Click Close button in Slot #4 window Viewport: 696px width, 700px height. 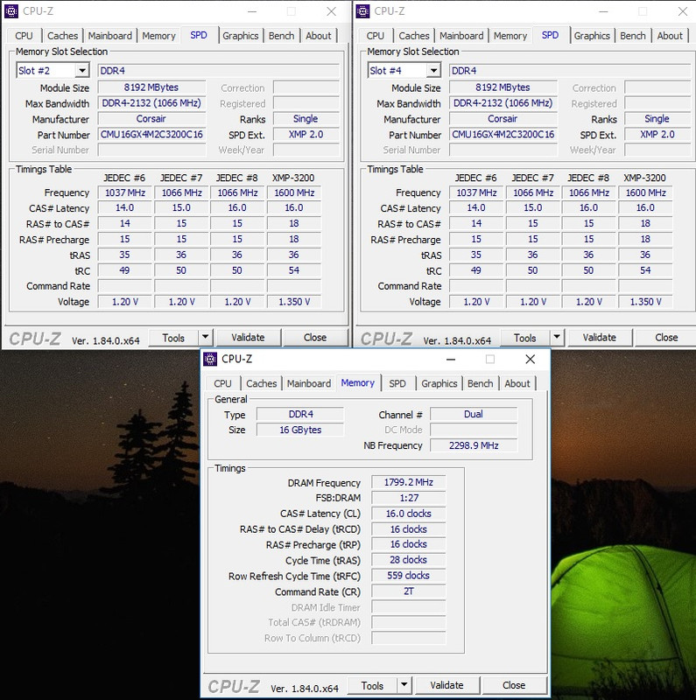[666, 338]
